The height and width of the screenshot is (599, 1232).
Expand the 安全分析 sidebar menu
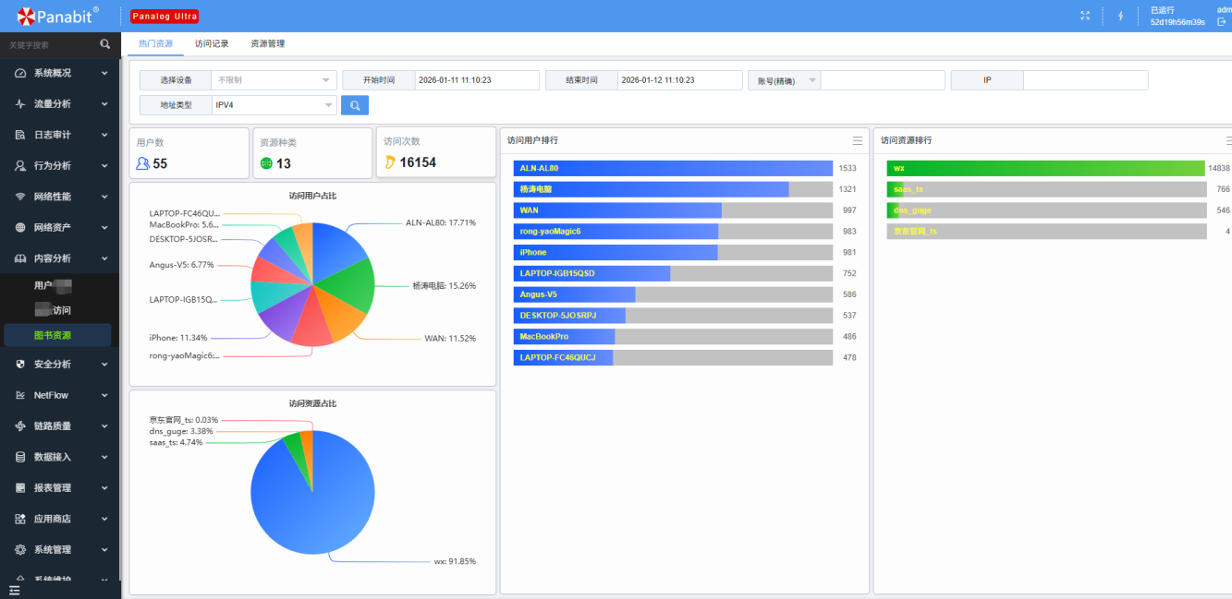[61, 365]
